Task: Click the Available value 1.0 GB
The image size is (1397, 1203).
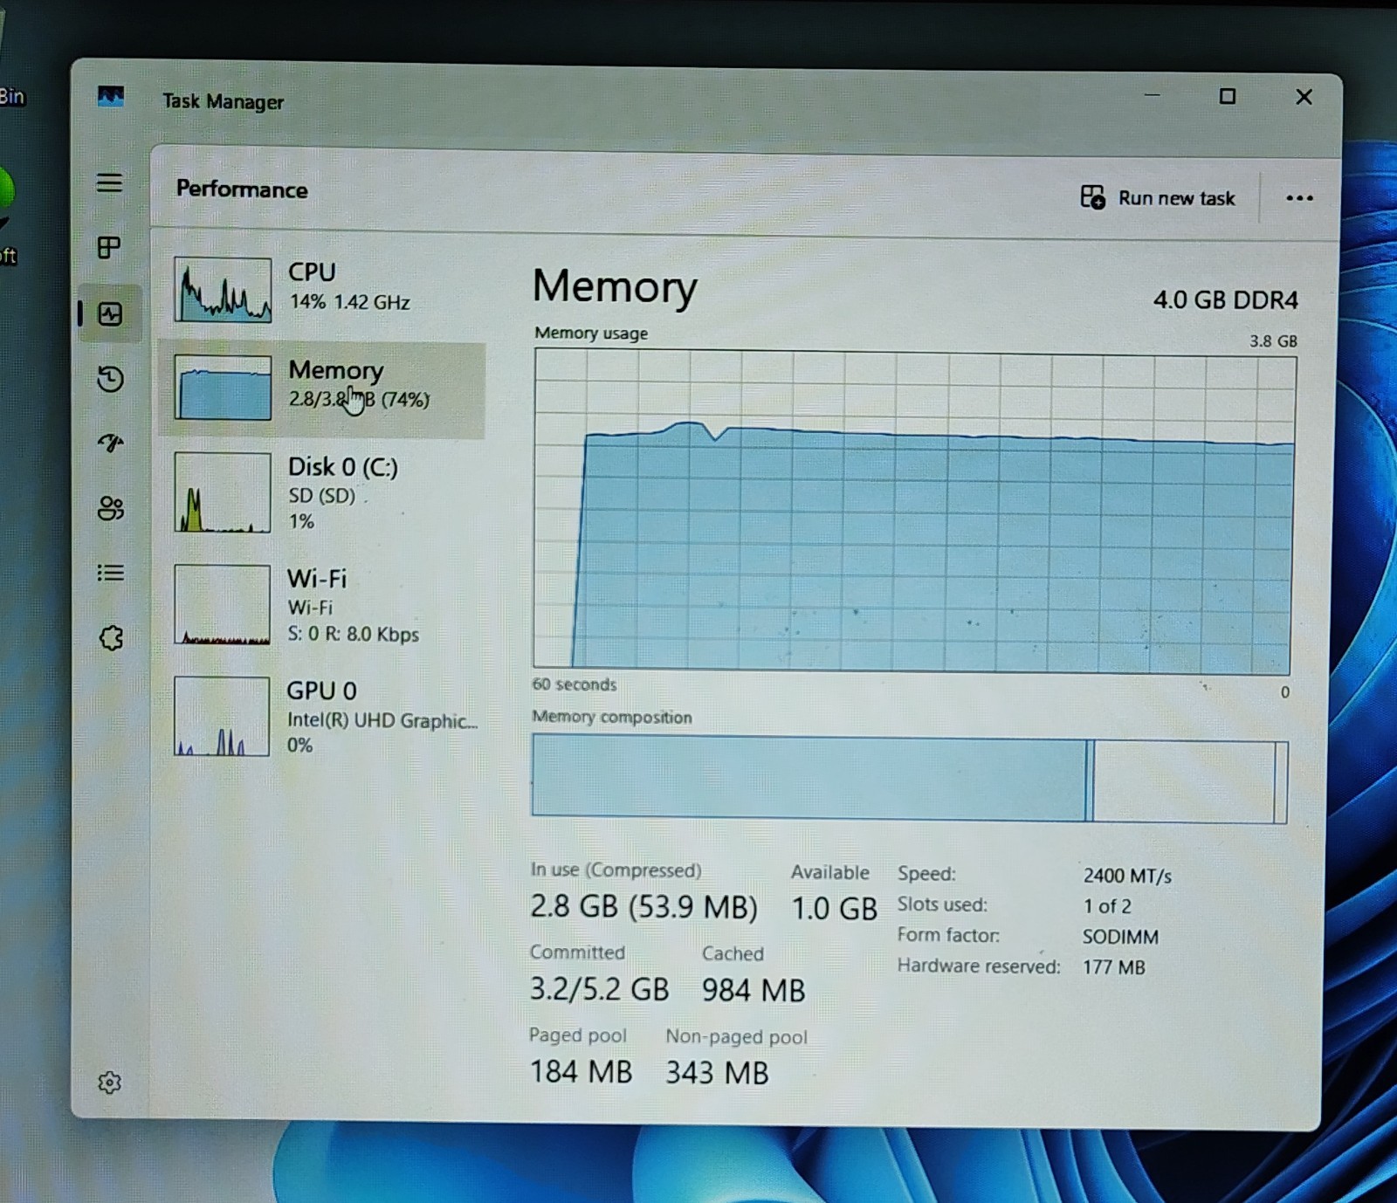Action: pyautogui.click(x=834, y=909)
